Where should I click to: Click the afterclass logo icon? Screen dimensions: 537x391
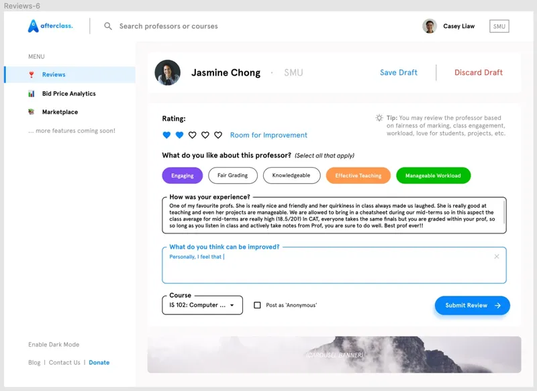tap(34, 26)
